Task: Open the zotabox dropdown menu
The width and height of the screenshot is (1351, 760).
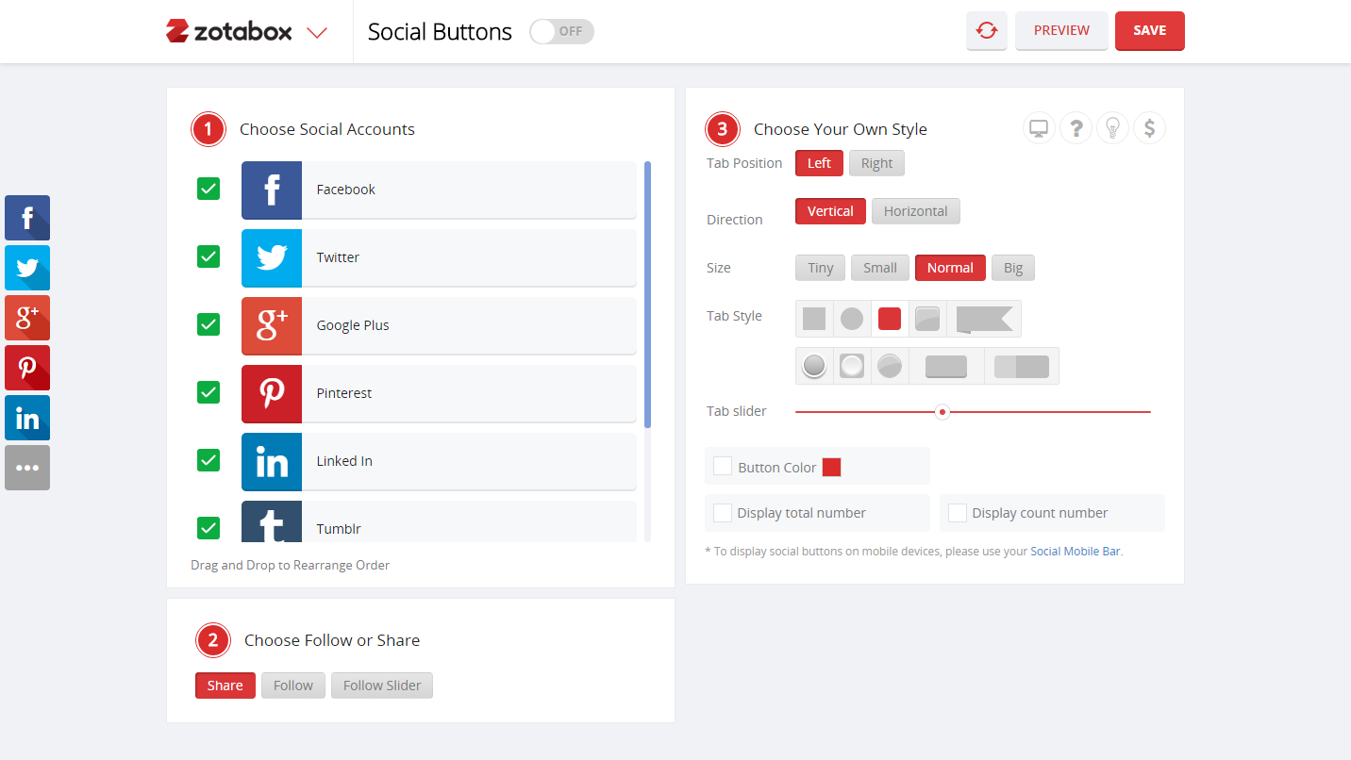Action: 318,31
